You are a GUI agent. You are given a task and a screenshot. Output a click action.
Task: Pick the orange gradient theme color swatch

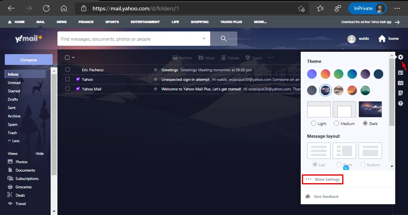(325, 74)
